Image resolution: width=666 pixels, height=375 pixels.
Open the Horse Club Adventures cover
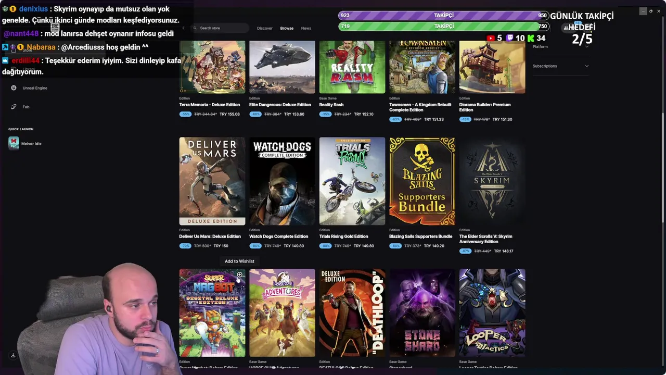(x=282, y=312)
